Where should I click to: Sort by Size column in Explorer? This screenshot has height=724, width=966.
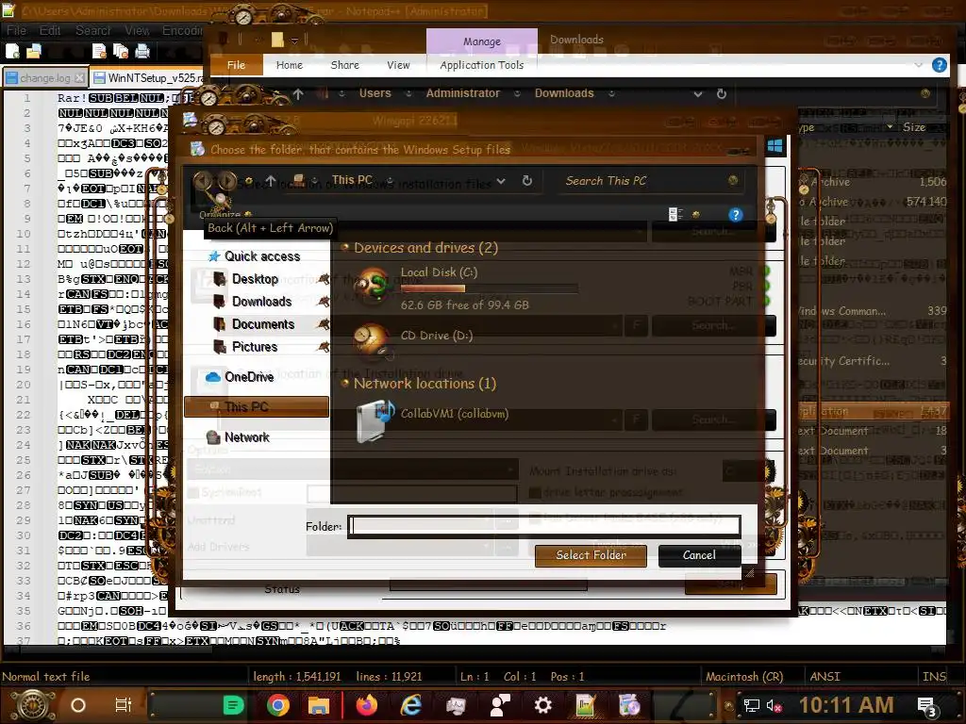[x=914, y=127]
